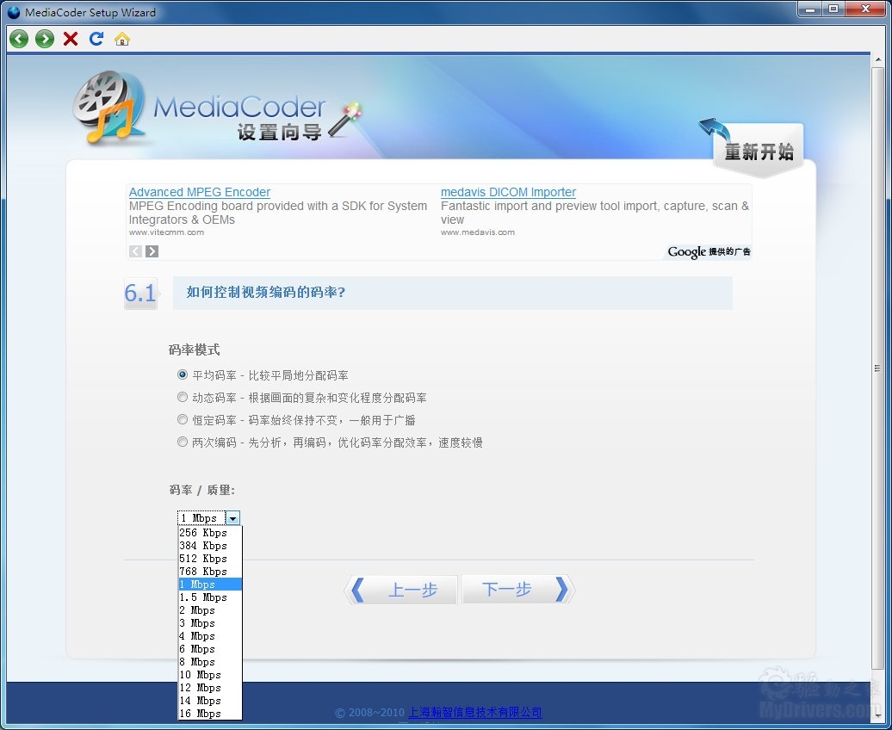Open Advanced MPEG Encoder ad link
The height and width of the screenshot is (730, 892).
pyautogui.click(x=200, y=192)
